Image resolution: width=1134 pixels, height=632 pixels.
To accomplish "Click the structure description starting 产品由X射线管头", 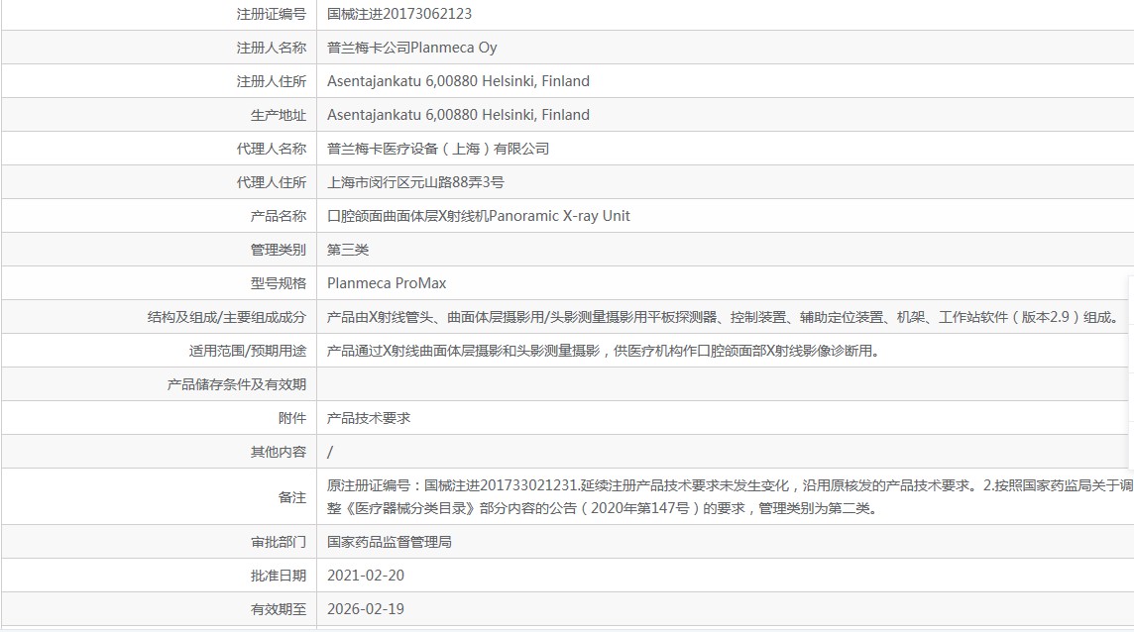I will [x=726, y=317].
